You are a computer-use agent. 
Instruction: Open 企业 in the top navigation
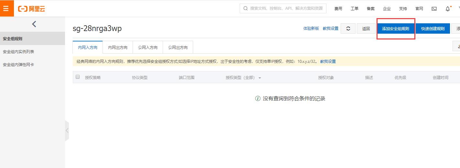(387, 9)
